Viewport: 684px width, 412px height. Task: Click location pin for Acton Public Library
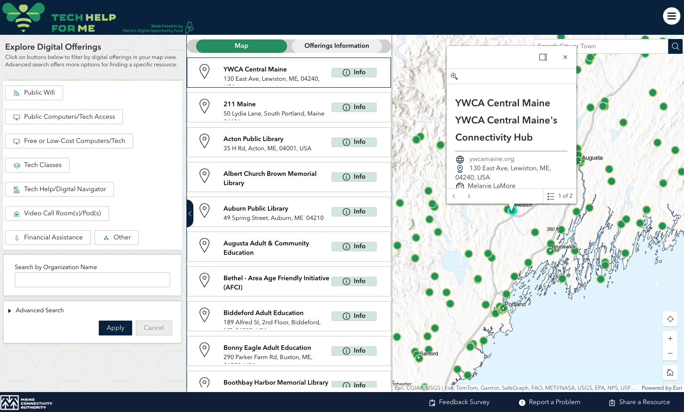[205, 141]
